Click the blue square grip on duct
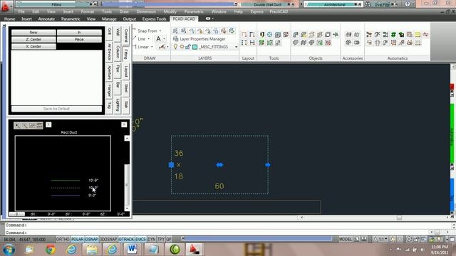Screen dimensions: 456x256 [171, 165]
